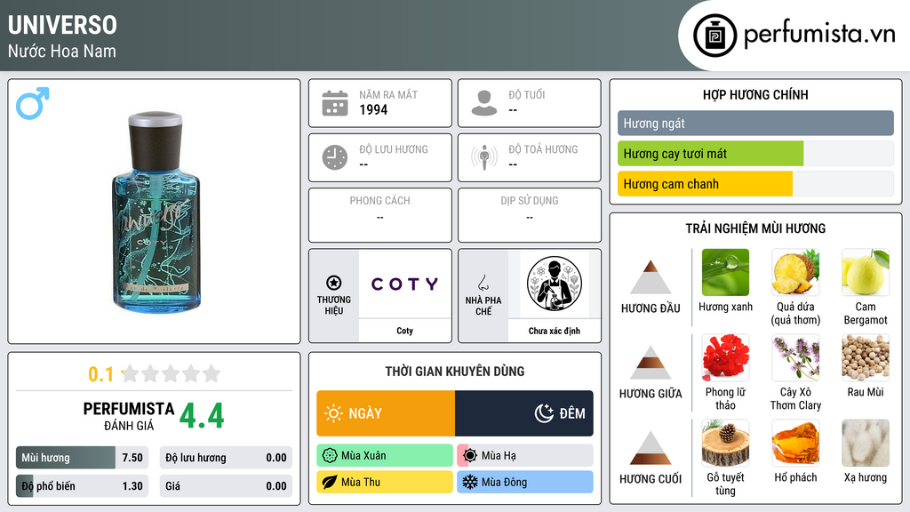Click the 4.4 Perfumista score
Viewport: 910px width, 512px height.
pos(202,416)
